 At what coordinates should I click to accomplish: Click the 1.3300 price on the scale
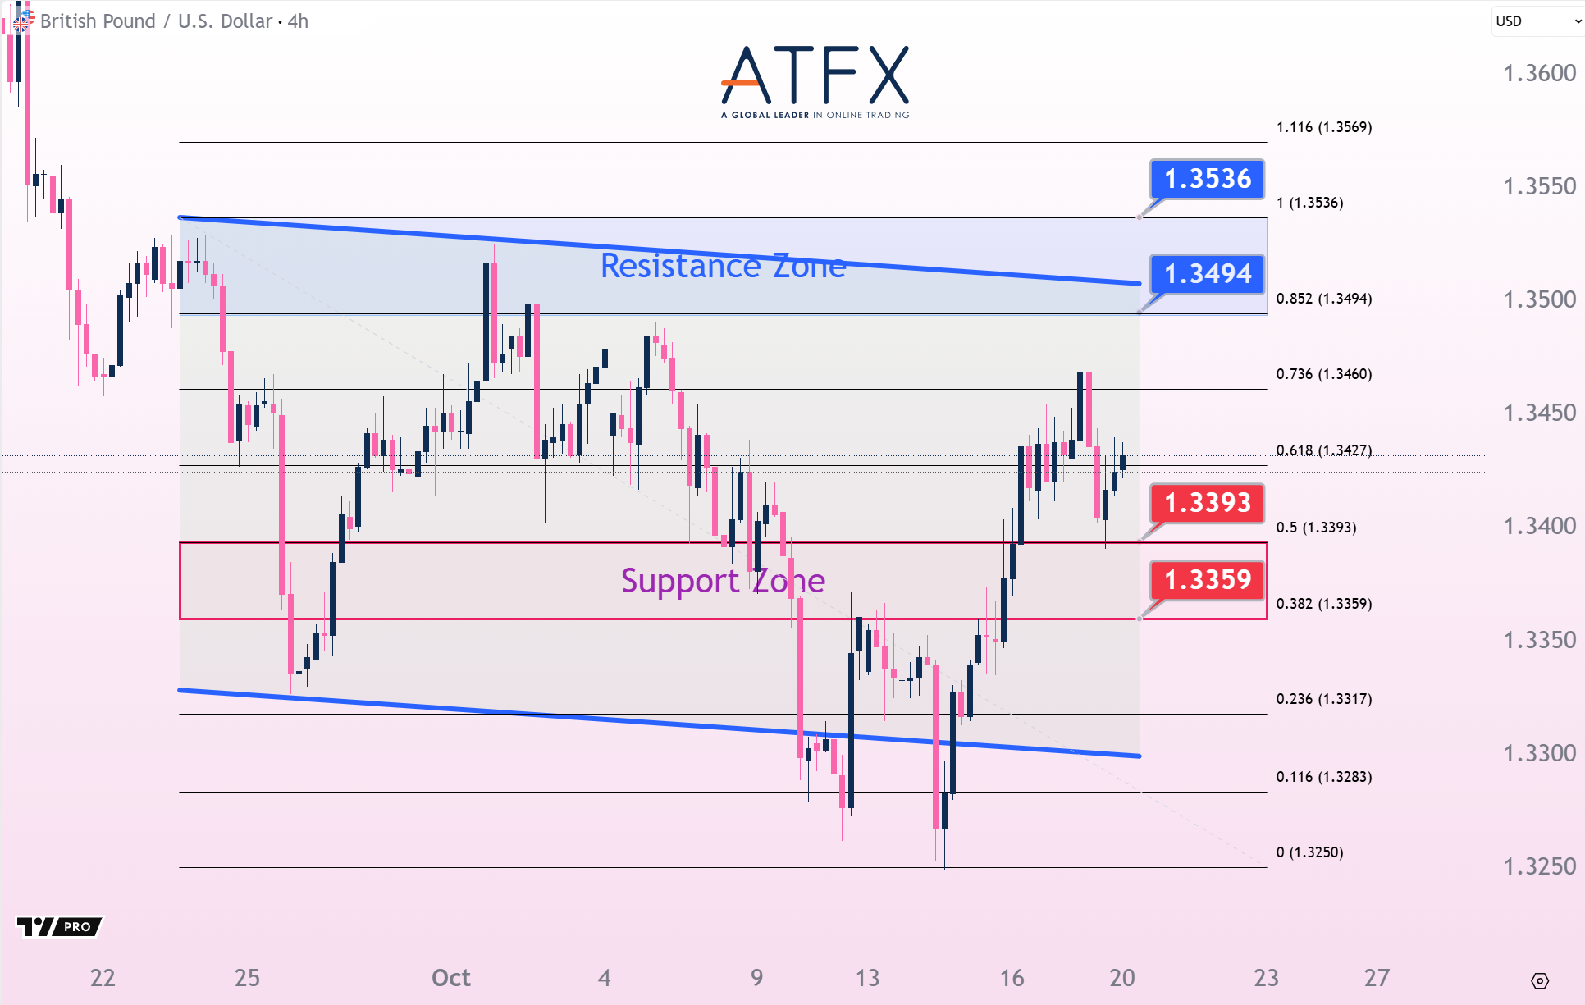pos(1539,753)
